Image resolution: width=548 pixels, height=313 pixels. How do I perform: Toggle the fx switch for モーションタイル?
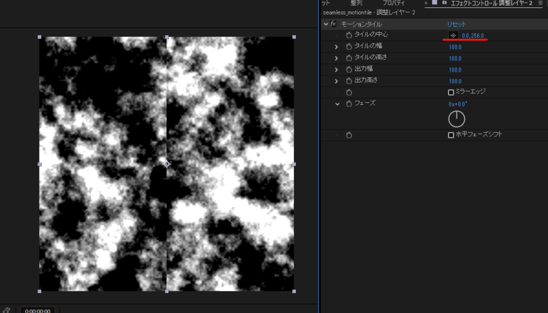pyautogui.click(x=333, y=24)
